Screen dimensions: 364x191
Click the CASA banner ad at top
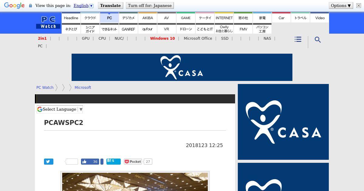pyautogui.click(x=182, y=67)
